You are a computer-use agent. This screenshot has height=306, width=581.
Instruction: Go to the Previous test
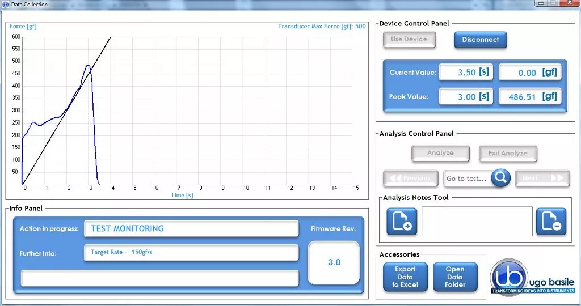411,178
